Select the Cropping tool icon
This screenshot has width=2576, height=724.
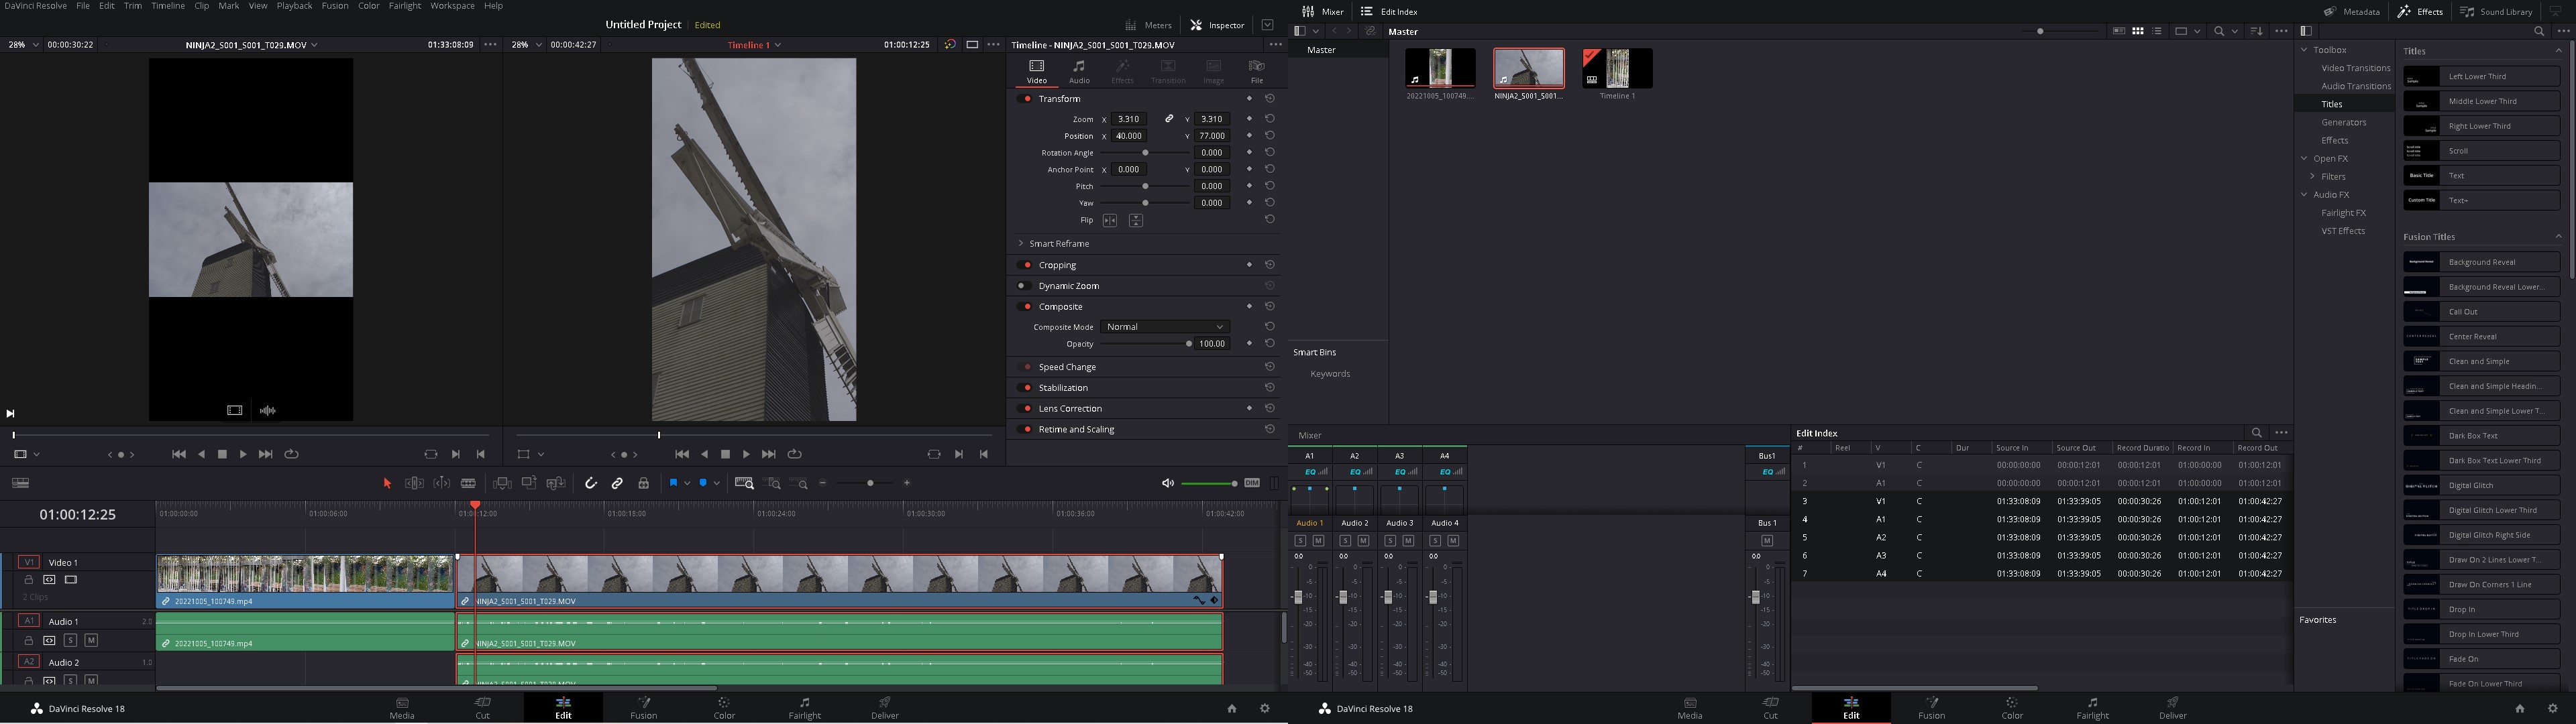click(x=1022, y=263)
